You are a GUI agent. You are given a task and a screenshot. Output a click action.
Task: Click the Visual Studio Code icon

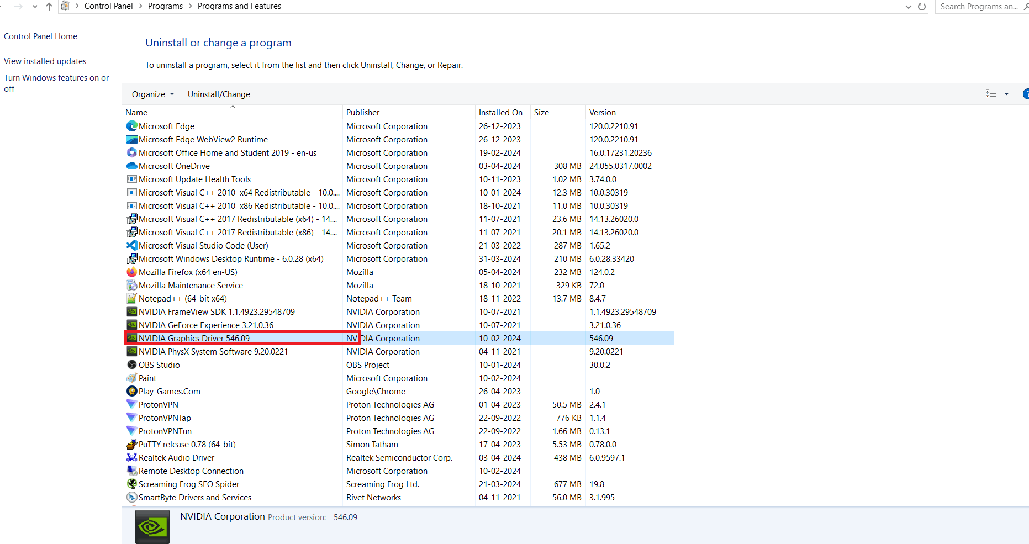131,246
